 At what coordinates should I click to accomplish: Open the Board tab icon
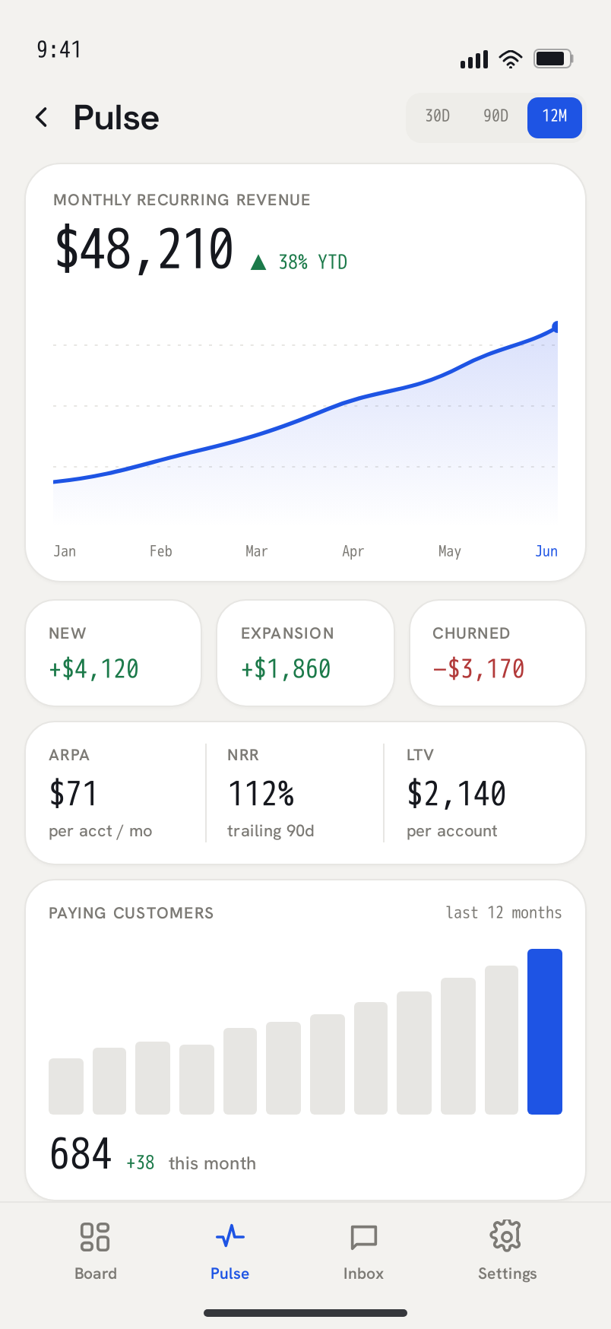tap(95, 1236)
